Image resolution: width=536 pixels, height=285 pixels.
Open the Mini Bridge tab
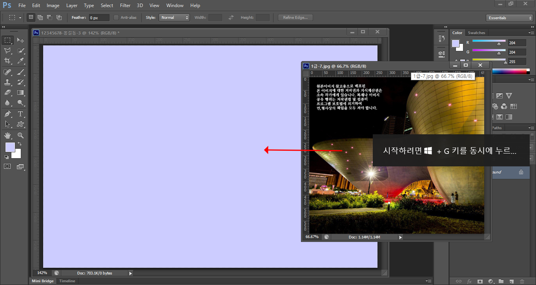pyautogui.click(x=43, y=281)
